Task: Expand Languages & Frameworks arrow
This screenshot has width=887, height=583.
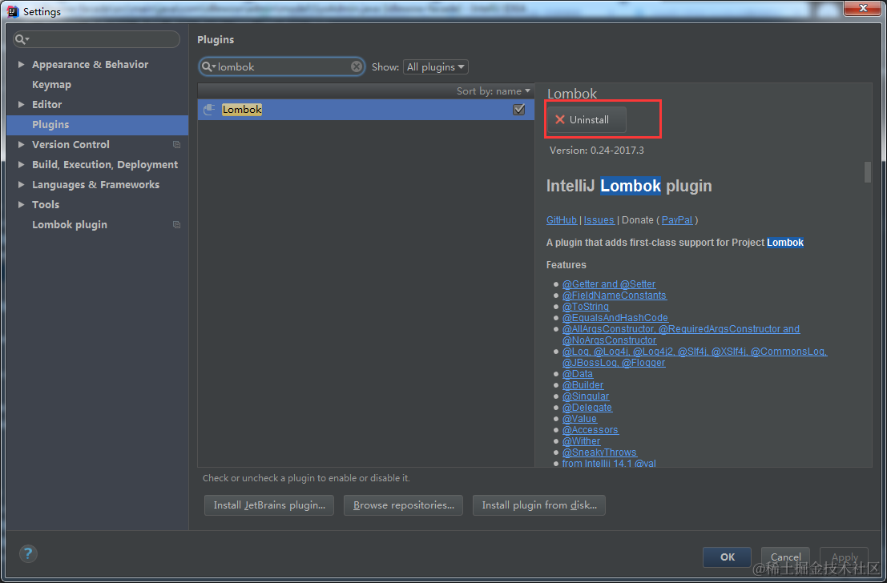Action: point(21,185)
